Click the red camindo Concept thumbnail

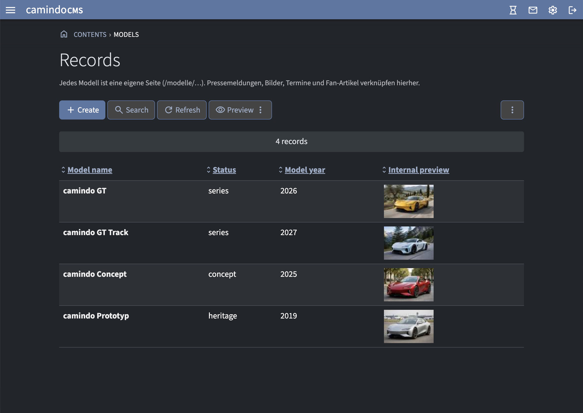point(408,285)
